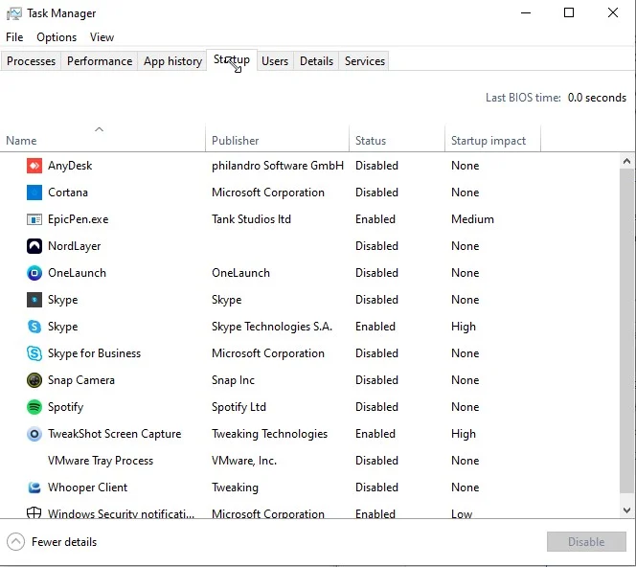Click the Cortana blue icon
The image size is (636, 567).
34,193
